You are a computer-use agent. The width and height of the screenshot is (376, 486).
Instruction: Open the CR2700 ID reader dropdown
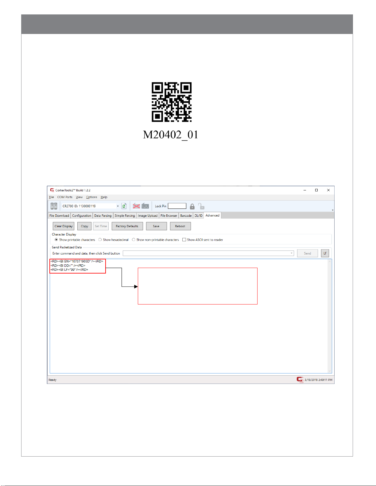pos(118,206)
